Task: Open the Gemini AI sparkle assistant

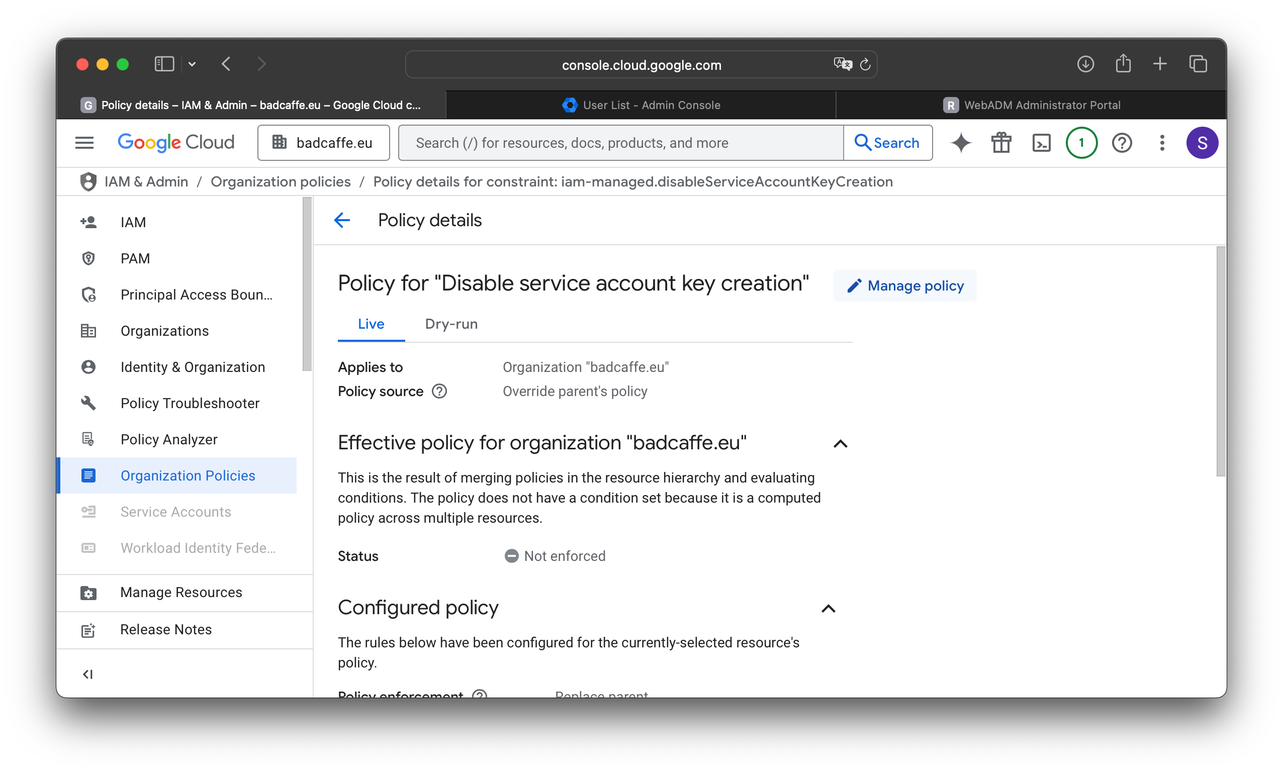Action: click(x=960, y=143)
